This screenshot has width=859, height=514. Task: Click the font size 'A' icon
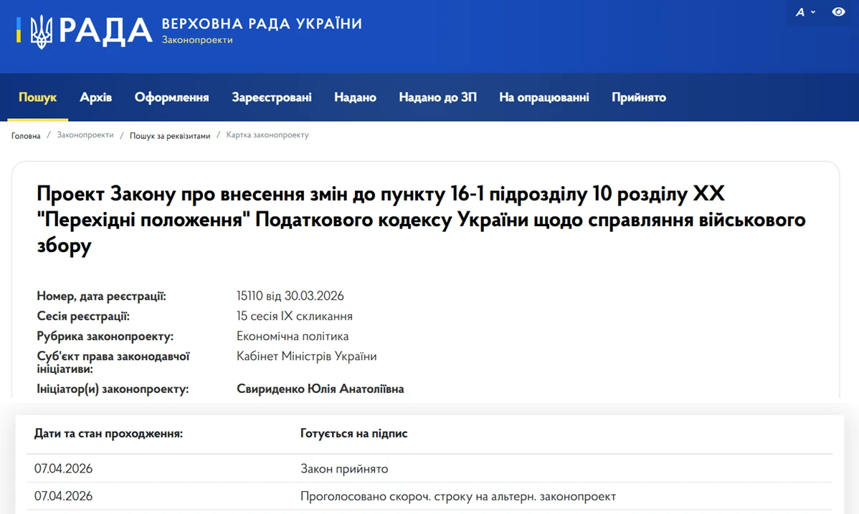coord(799,12)
